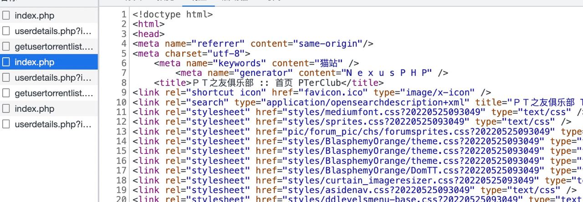Viewport: 583px width, 202px height.
Task: Click the favicon.ico shortcut icon link line
Action: (312, 92)
